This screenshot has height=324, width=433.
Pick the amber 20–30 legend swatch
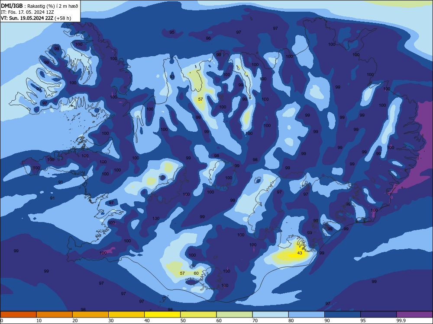90,314
